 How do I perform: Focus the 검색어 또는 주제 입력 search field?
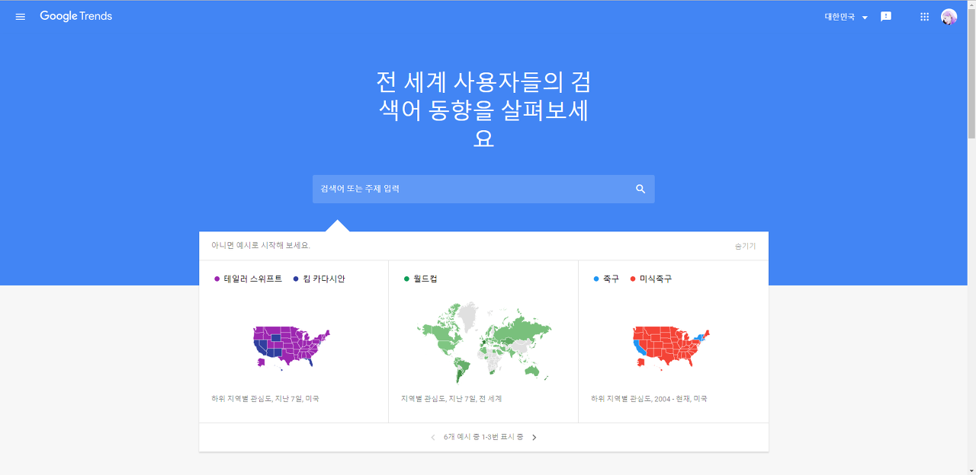pyautogui.click(x=483, y=189)
